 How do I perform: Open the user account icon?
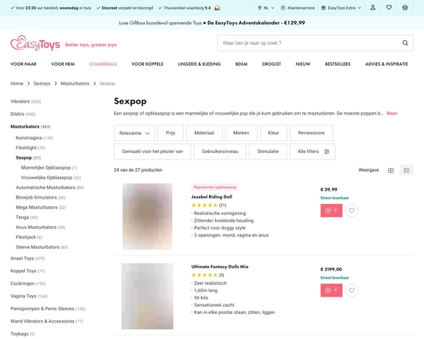(373, 8)
